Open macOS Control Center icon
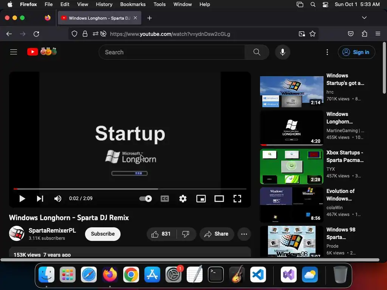The height and width of the screenshot is (290, 387). coord(325,5)
